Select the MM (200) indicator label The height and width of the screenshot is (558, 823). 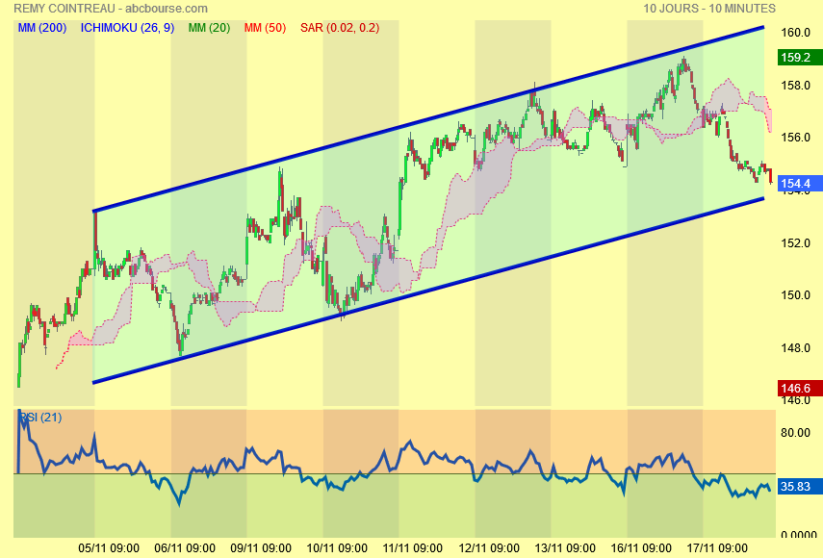pos(42,28)
